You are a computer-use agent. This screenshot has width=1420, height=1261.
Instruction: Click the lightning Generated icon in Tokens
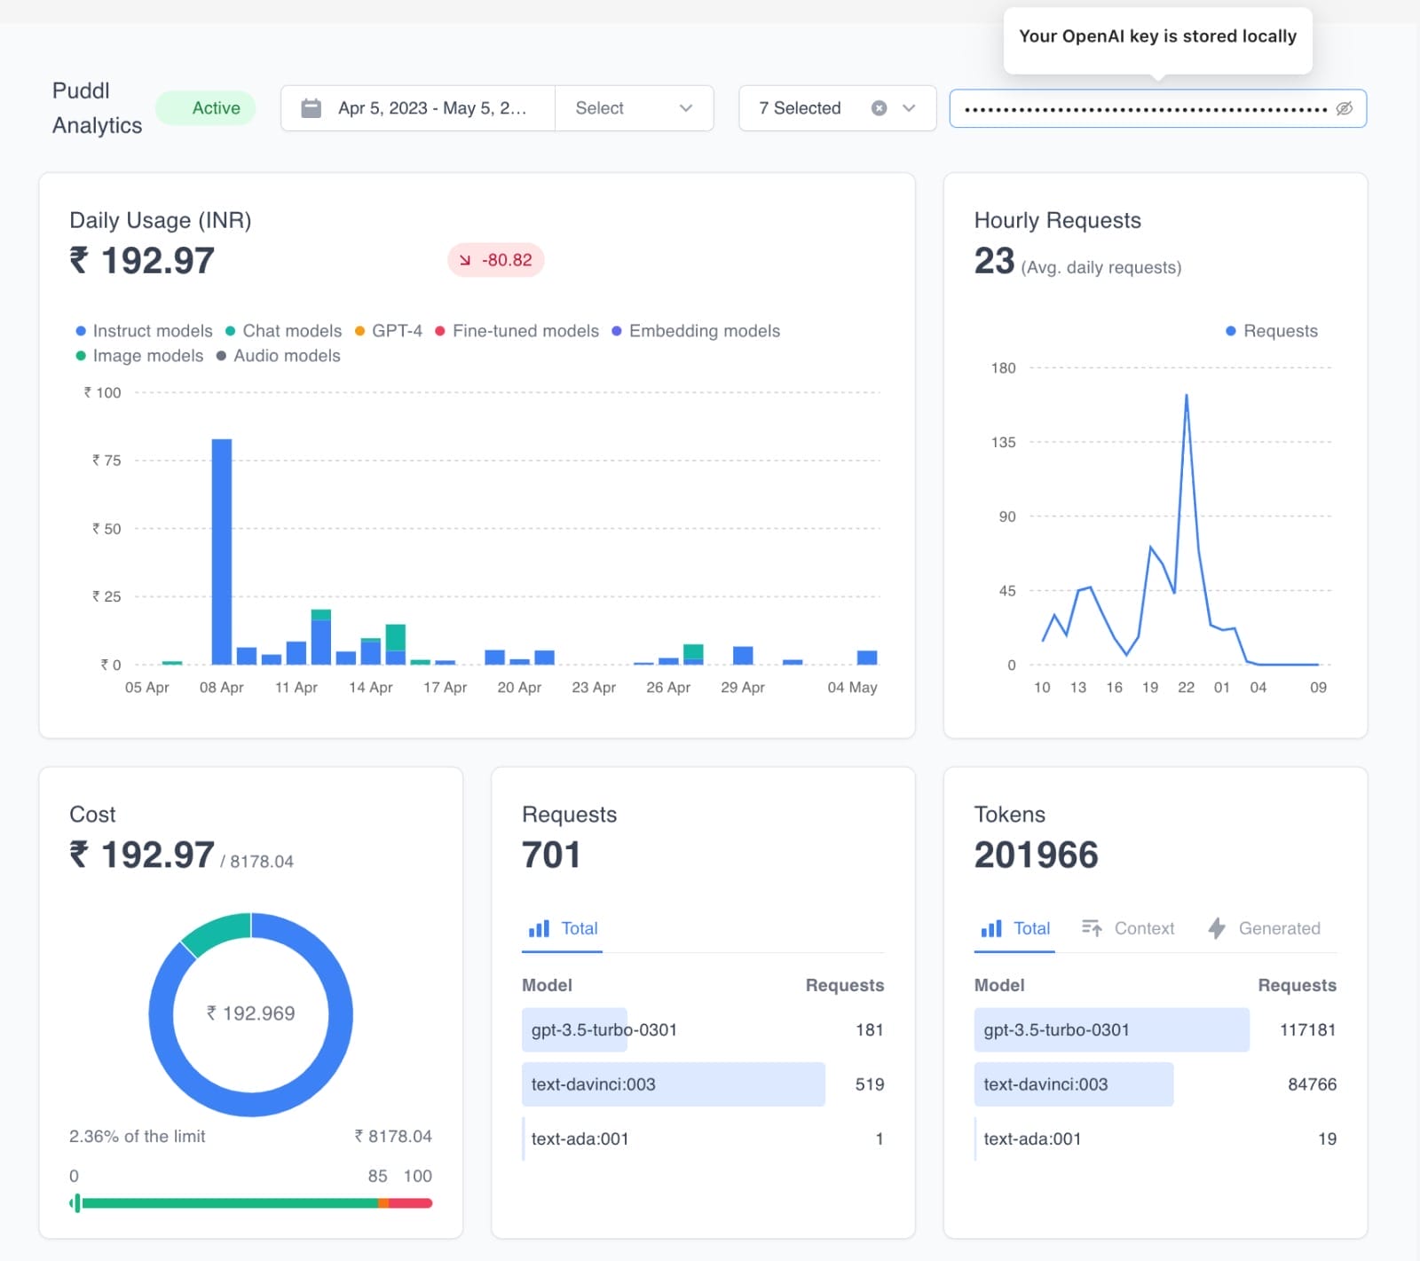(x=1217, y=928)
